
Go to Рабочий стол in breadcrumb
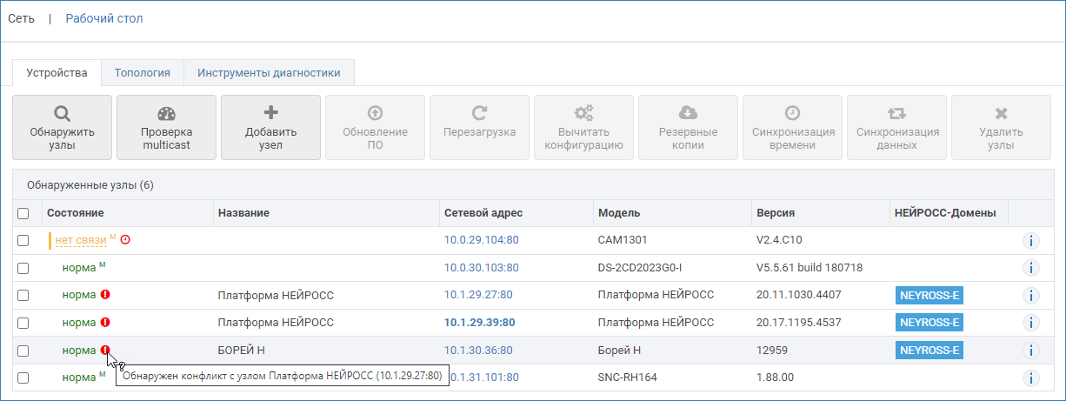pyautogui.click(x=104, y=18)
